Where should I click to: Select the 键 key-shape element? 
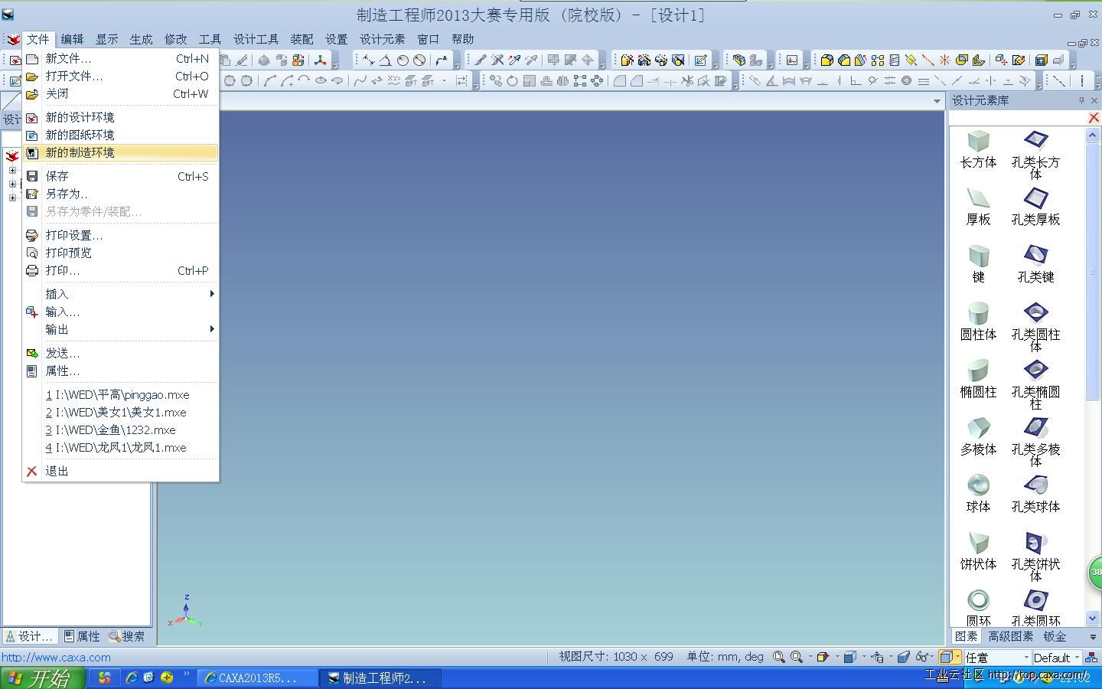tap(978, 264)
